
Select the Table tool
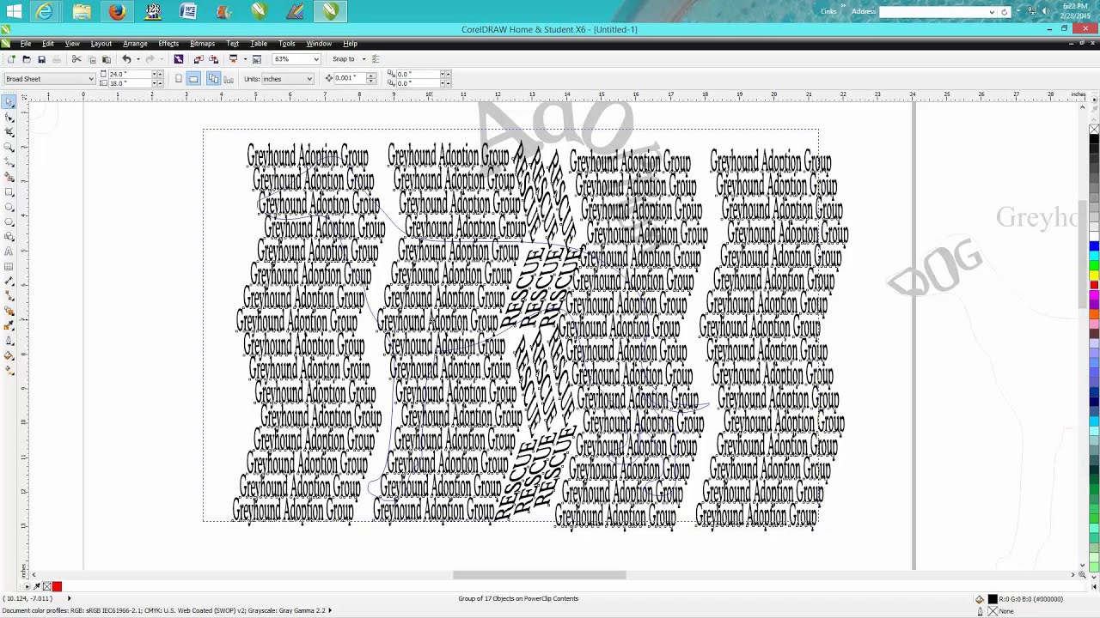[x=9, y=266]
